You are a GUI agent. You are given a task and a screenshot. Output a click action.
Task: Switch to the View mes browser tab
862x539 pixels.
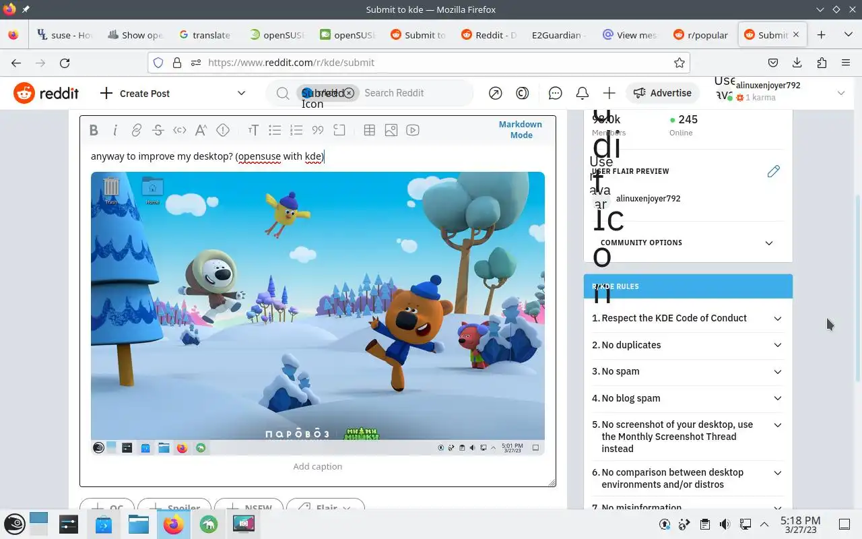click(x=630, y=35)
